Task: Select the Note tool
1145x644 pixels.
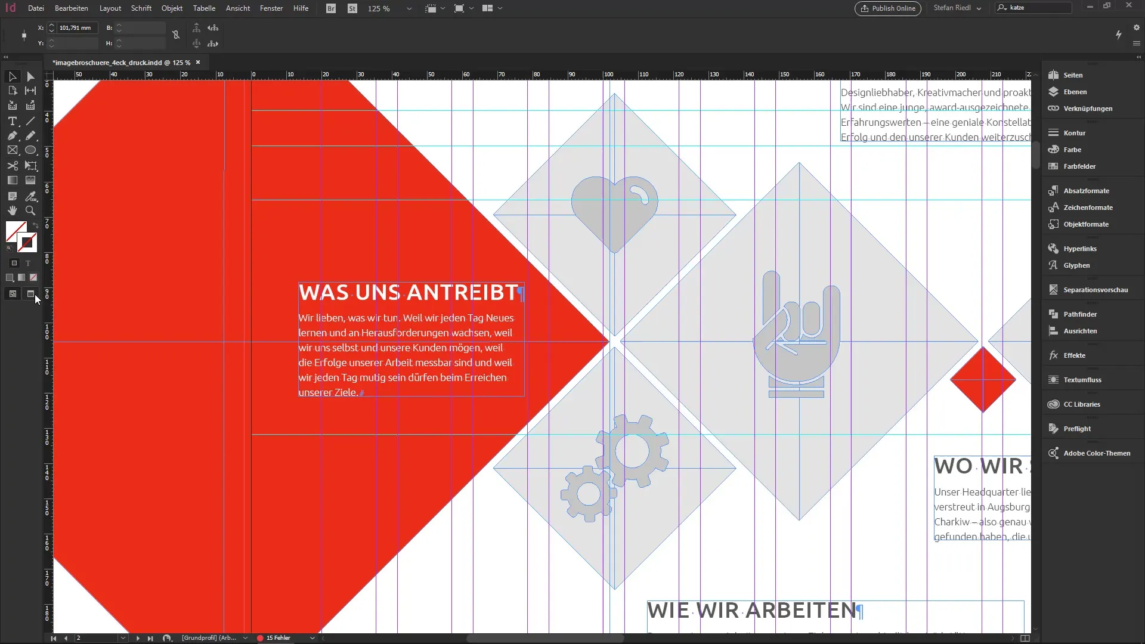Action: click(12, 196)
